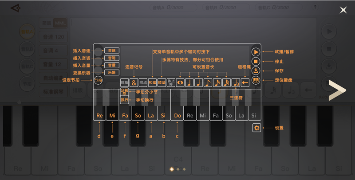Open settings with the gear icon
Image resolution: width=355 pixels, height=180 pixels.
[256, 128]
